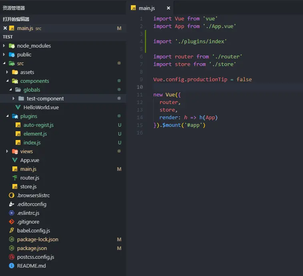This screenshot has width=303, height=276.
Task: Click the babel icon beside babel.config.js
Action: pyautogui.click(x=12, y=230)
